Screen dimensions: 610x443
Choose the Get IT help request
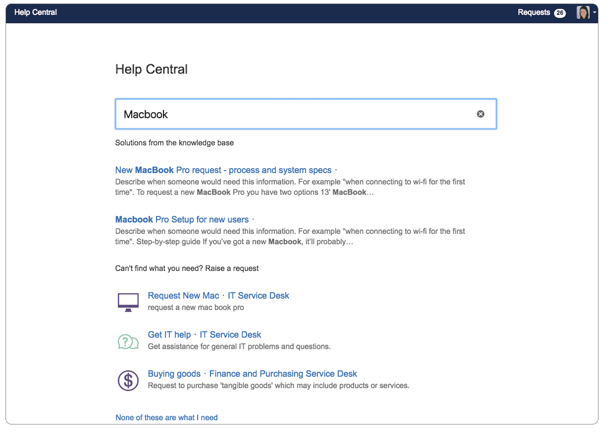(169, 335)
